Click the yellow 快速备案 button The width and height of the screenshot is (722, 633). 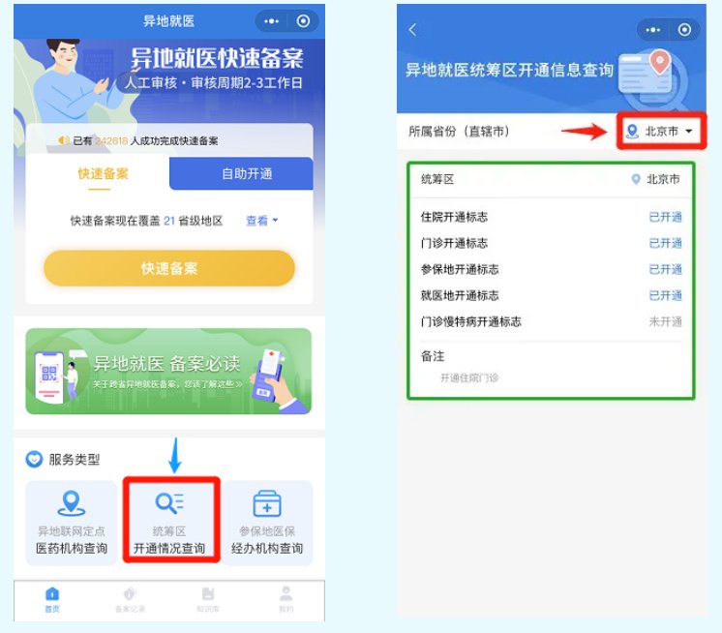click(x=169, y=268)
